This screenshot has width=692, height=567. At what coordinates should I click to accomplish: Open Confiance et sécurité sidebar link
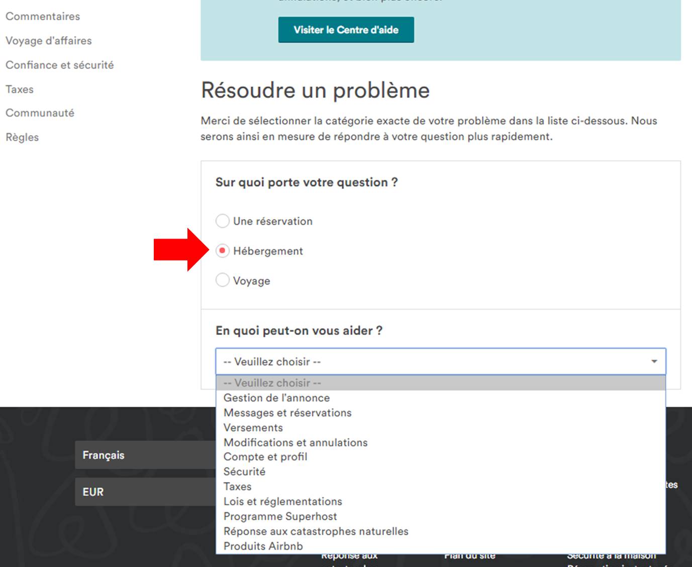59,65
